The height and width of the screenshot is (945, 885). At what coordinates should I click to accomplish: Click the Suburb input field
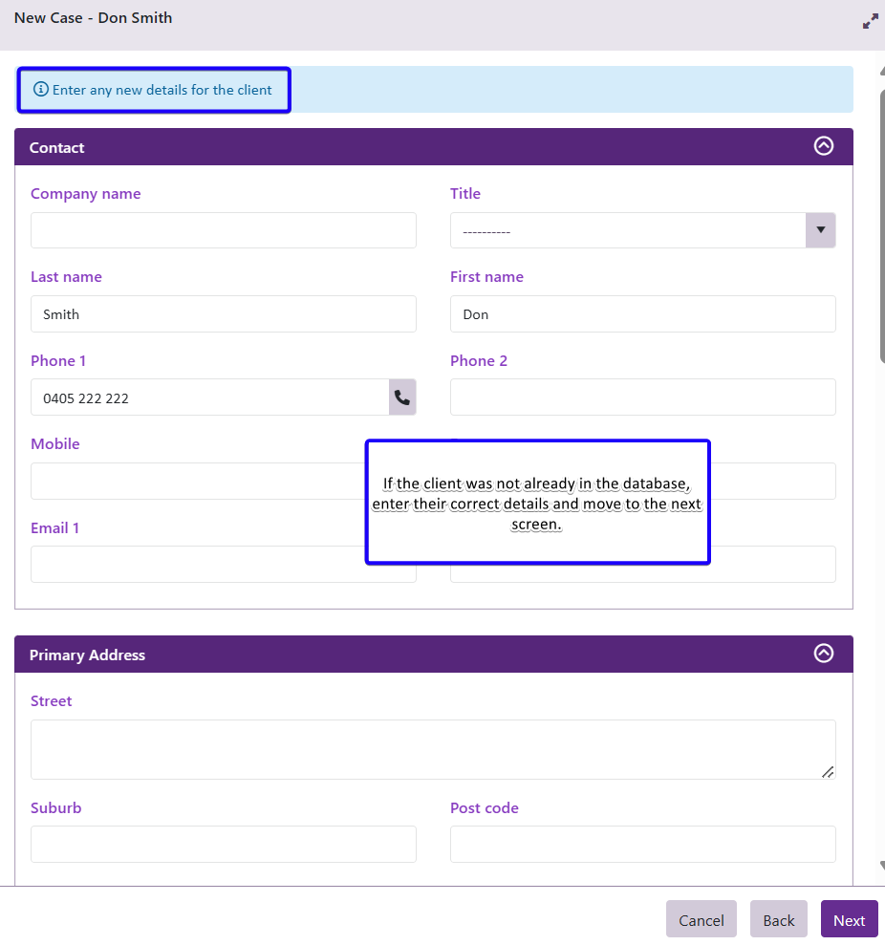coord(223,845)
